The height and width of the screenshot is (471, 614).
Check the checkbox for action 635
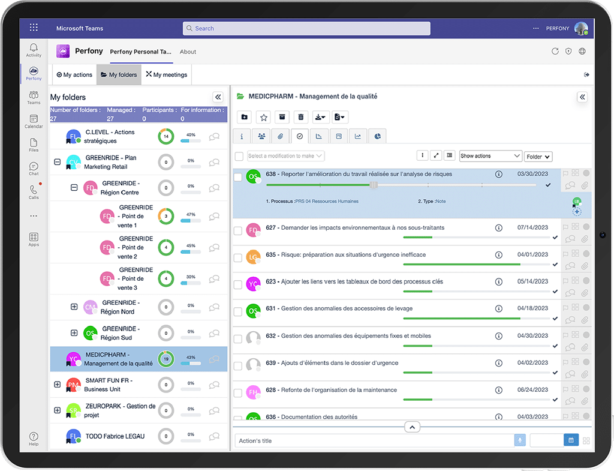tap(238, 258)
